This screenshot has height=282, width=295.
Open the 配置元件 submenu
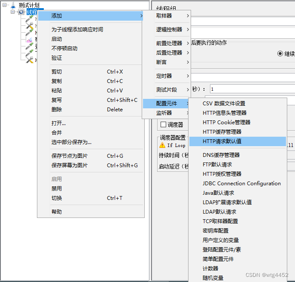[166, 104]
